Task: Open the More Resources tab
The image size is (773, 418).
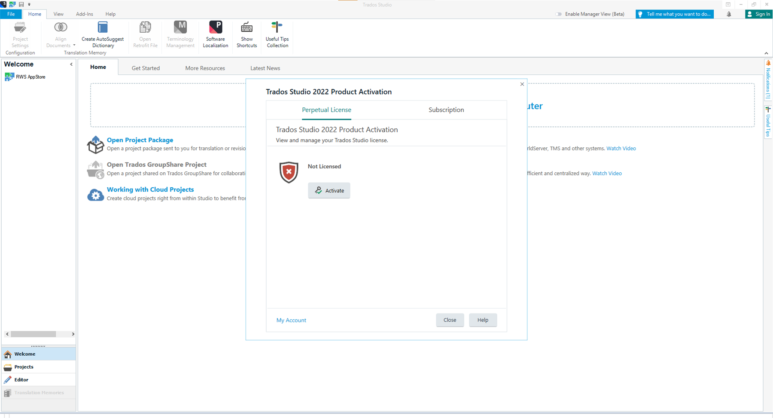Action: (205, 68)
